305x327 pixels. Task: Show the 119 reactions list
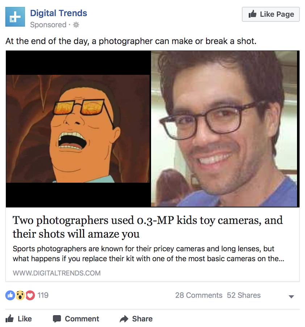pyautogui.click(x=43, y=295)
